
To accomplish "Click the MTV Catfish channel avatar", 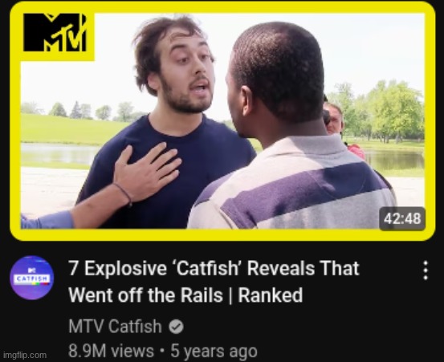I will pos(31,278).
